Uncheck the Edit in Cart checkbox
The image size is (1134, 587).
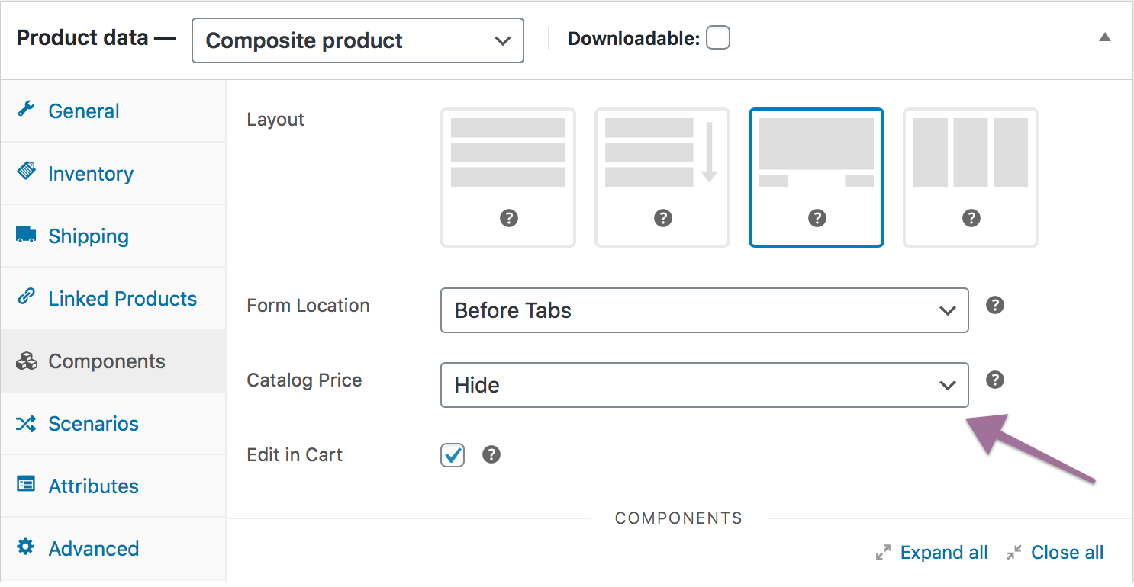pyautogui.click(x=453, y=455)
